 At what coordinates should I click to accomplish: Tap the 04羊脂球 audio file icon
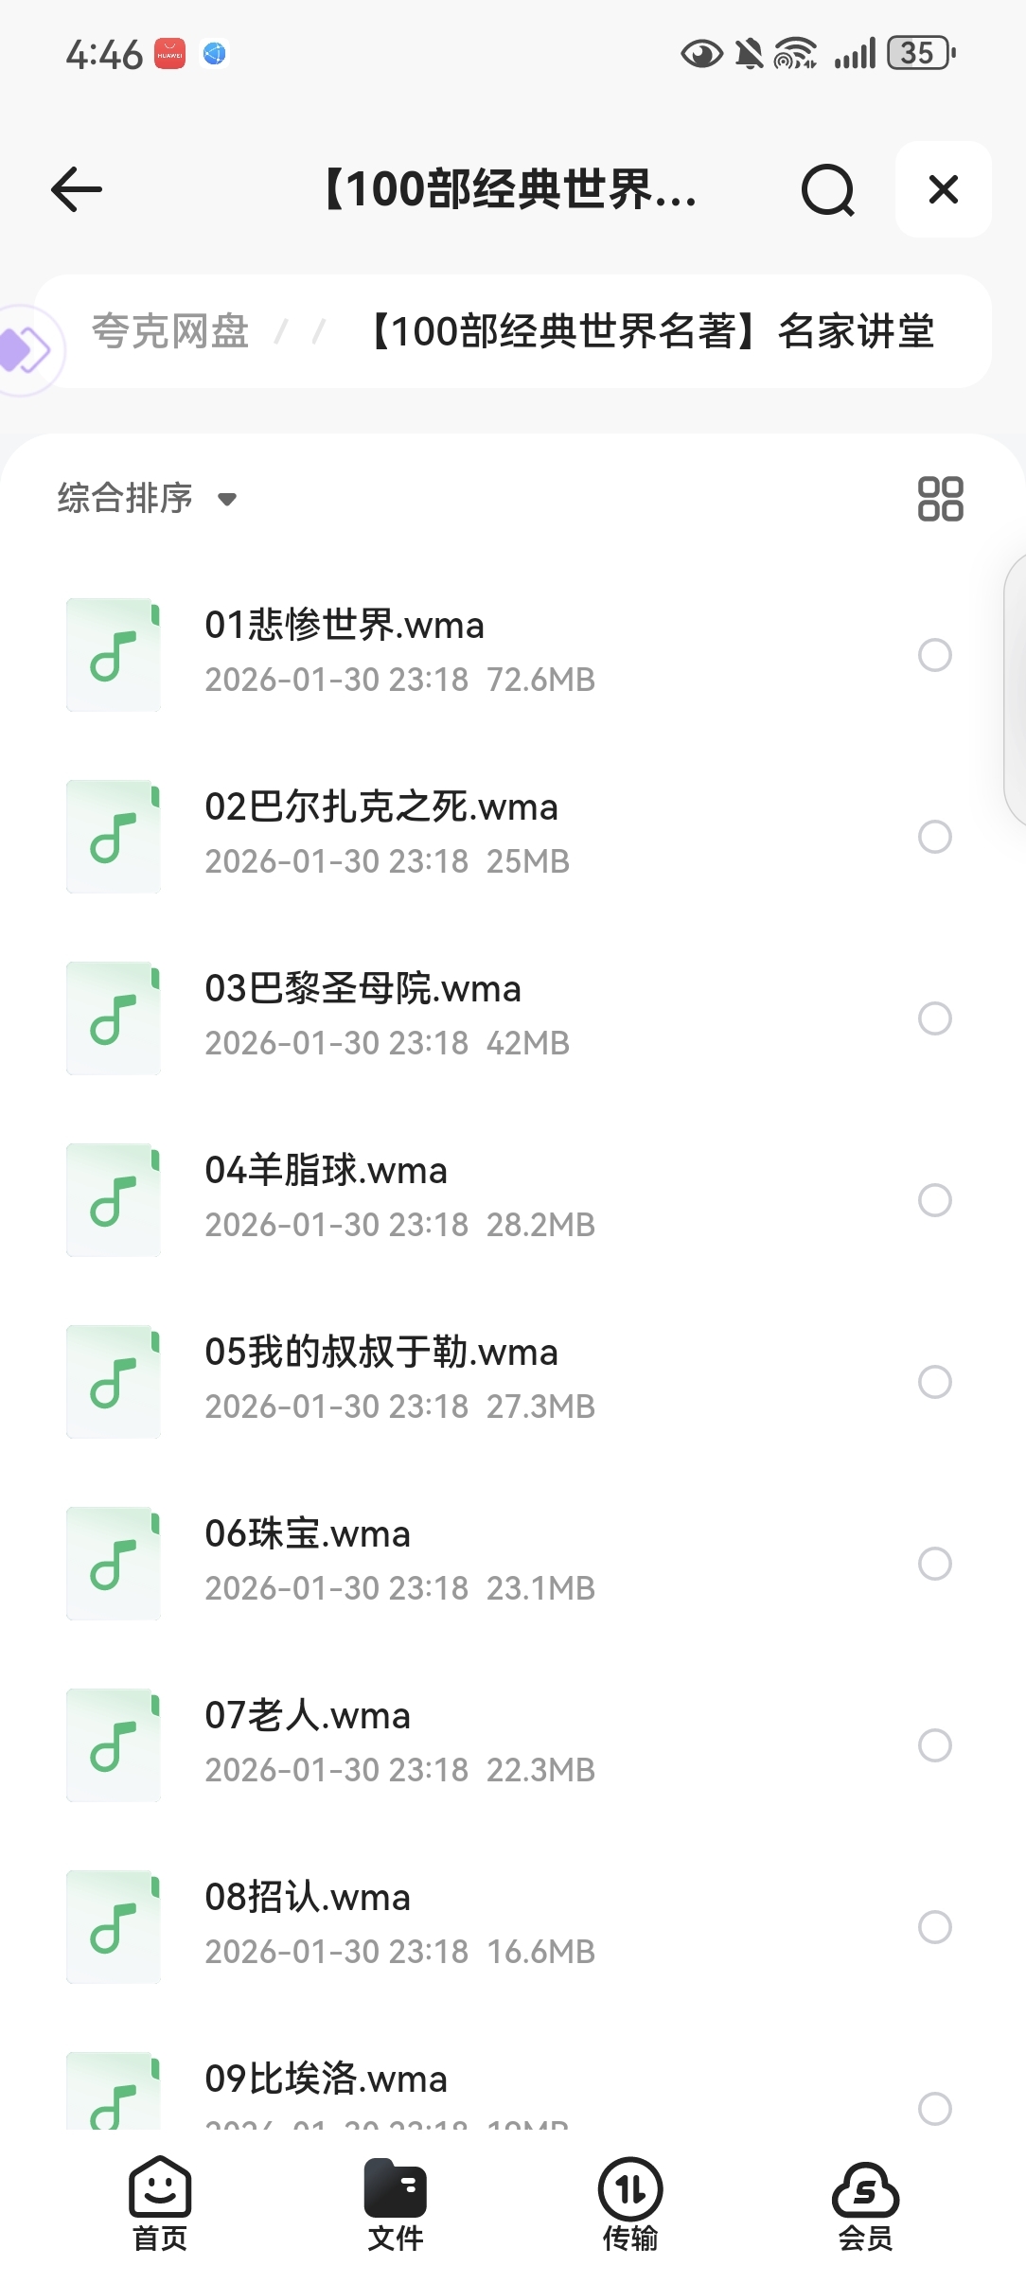(x=114, y=1200)
